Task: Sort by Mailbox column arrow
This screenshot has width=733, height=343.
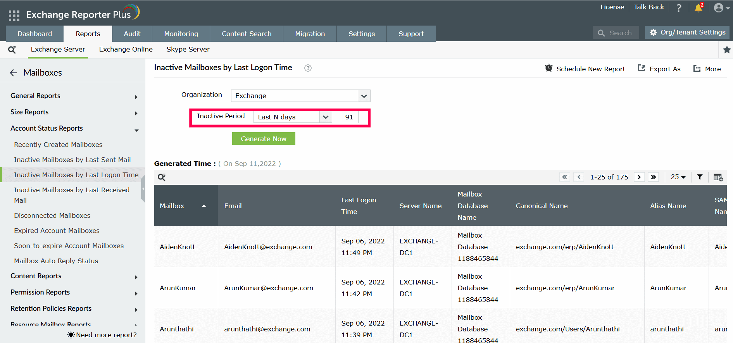Action: (204, 206)
